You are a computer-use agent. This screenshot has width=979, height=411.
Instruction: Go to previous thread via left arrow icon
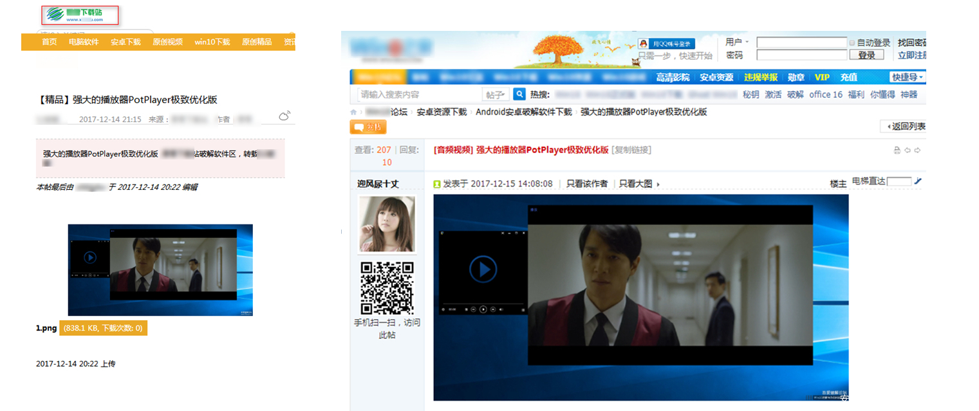[908, 151]
